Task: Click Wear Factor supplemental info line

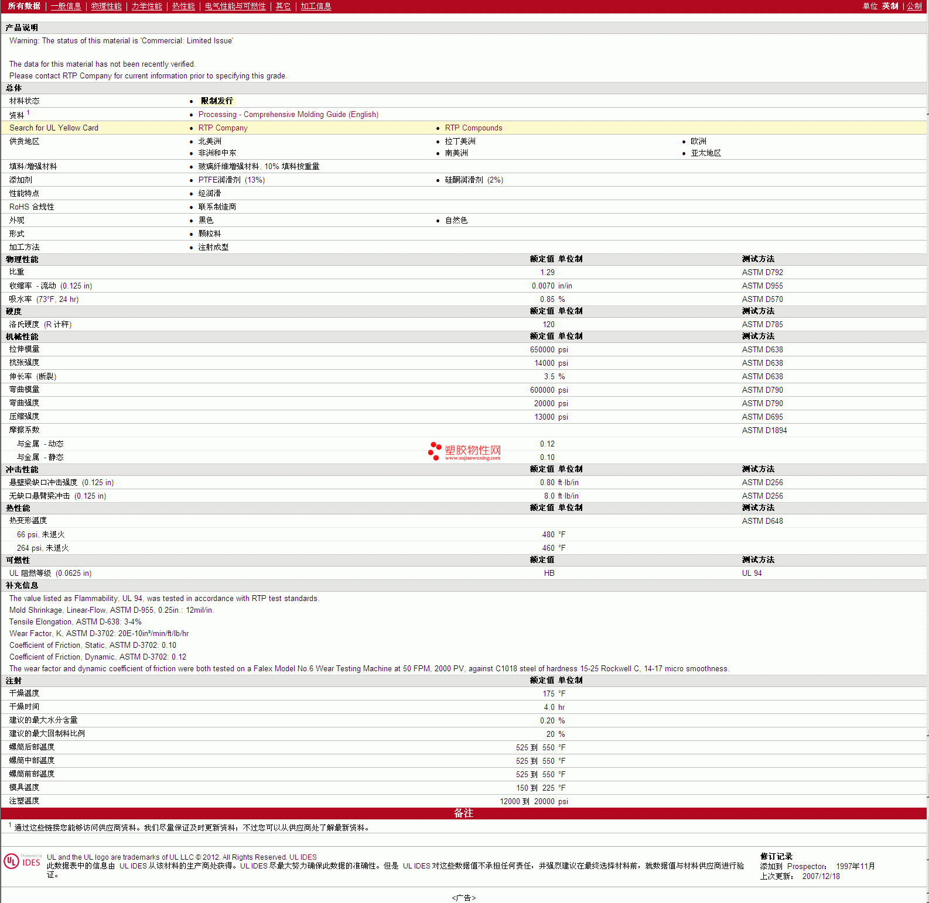Action: tap(99, 634)
